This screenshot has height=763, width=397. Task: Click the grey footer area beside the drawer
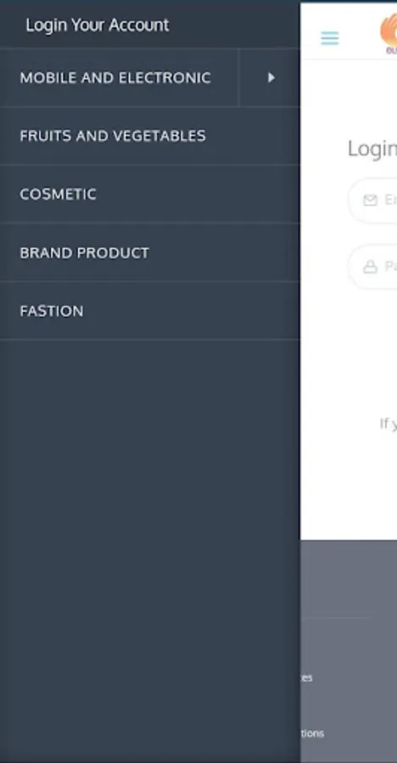tap(349, 579)
